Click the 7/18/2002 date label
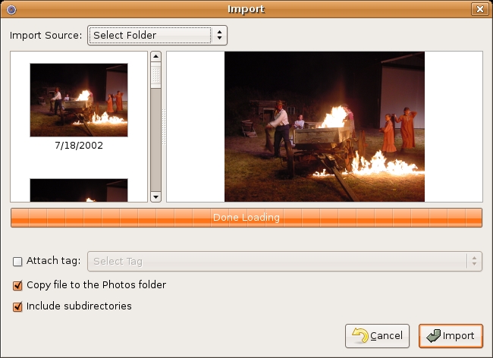Screen dimensions: 493x358 pyautogui.click(x=79, y=146)
